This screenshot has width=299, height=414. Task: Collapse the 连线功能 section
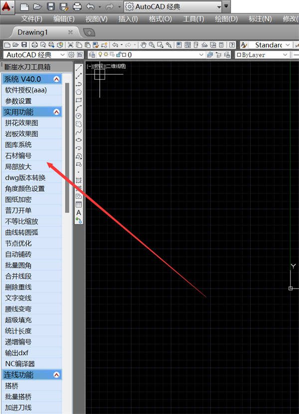pos(57,375)
